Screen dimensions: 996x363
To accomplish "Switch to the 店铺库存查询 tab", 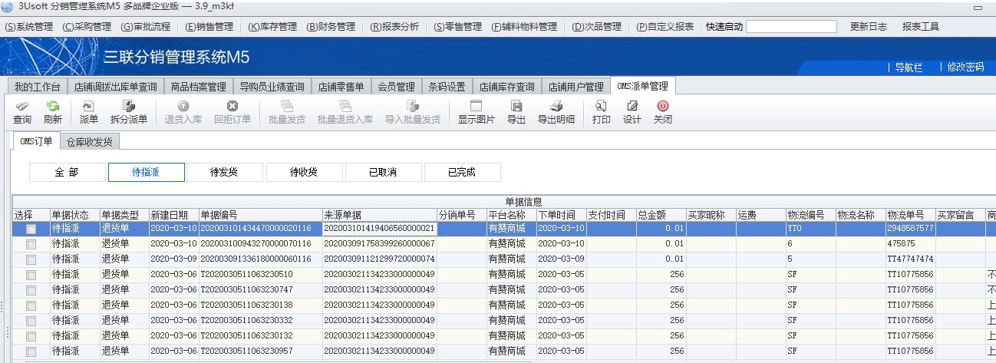I will (507, 87).
